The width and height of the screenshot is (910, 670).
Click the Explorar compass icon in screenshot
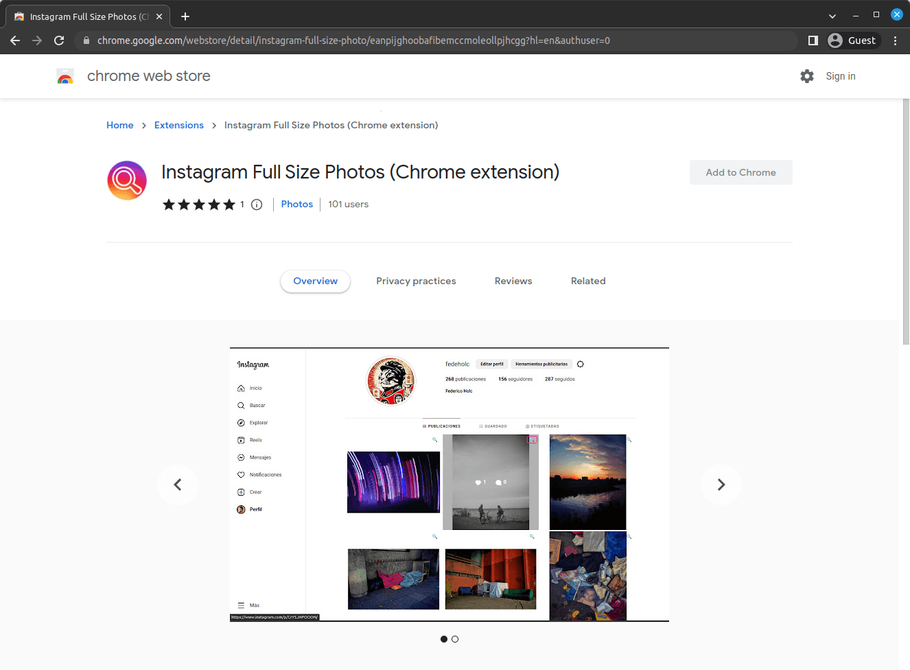coord(241,423)
